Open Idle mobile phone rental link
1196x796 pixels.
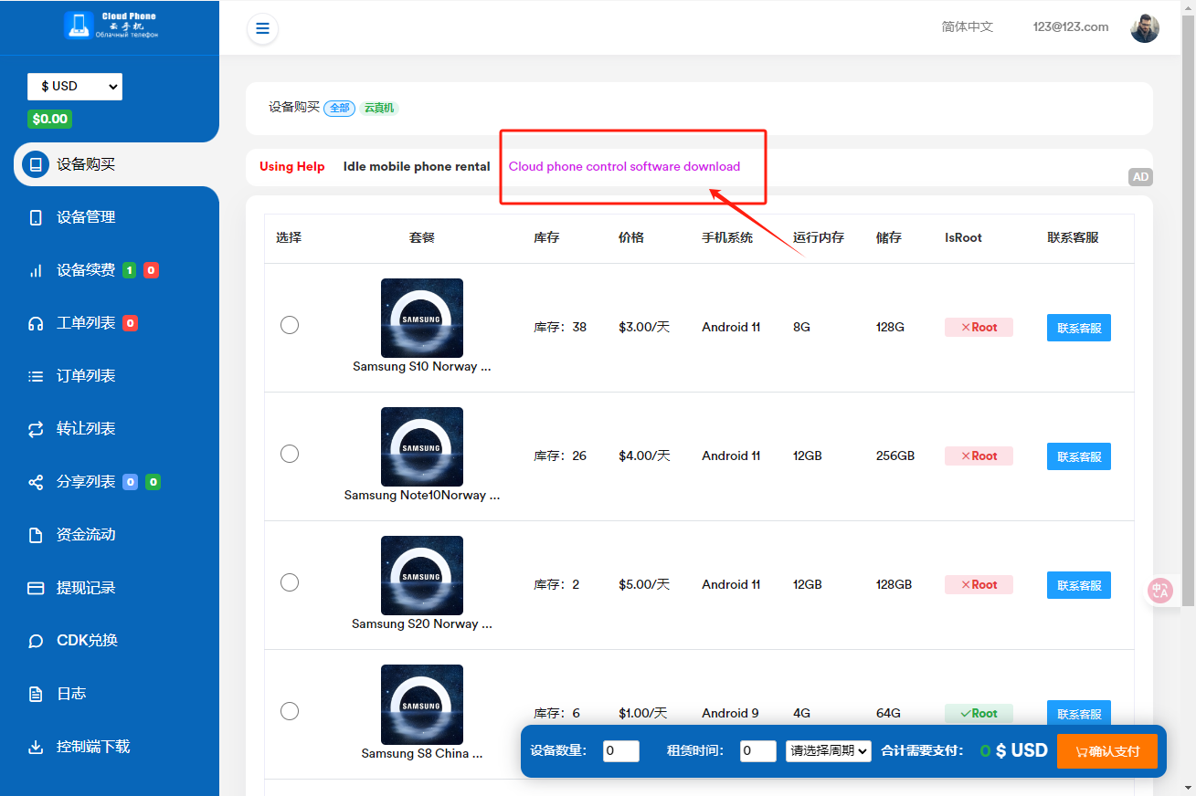pyautogui.click(x=417, y=166)
